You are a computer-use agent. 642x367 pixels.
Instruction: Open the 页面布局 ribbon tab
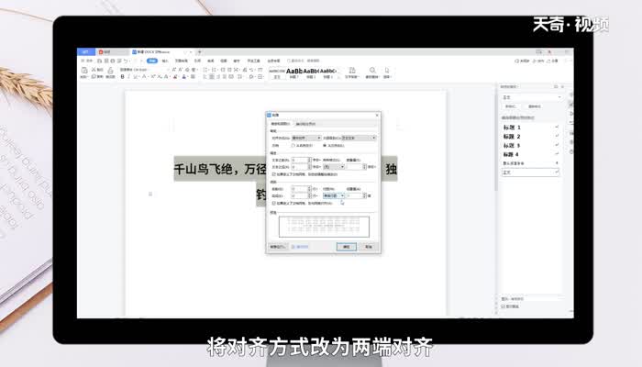click(182, 61)
